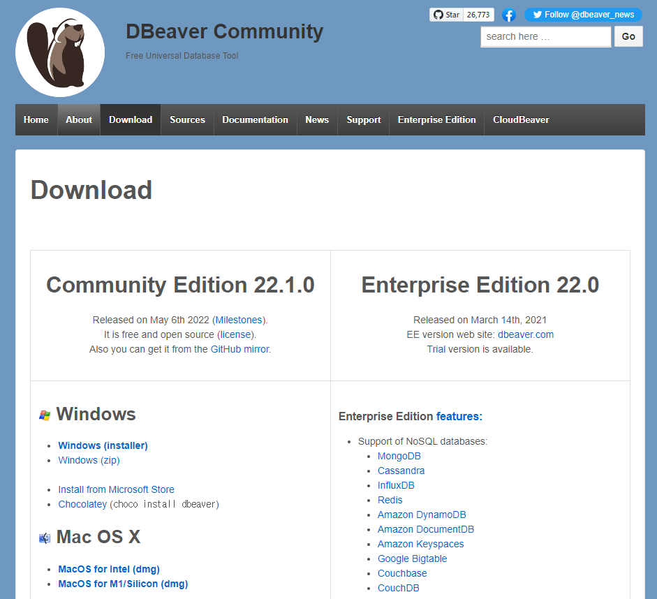
Task: Open Enterprise Edition menu item
Action: click(x=436, y=120)
